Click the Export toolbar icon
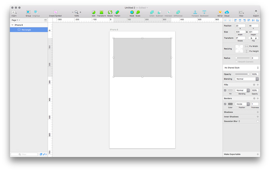Screen dimensions: 270x171 click(256, 12)
